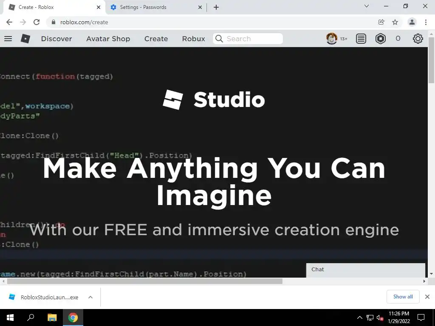Click the Chrome taskbar icon
This screenshot has height=326, width=435.
tap(73, 318)
